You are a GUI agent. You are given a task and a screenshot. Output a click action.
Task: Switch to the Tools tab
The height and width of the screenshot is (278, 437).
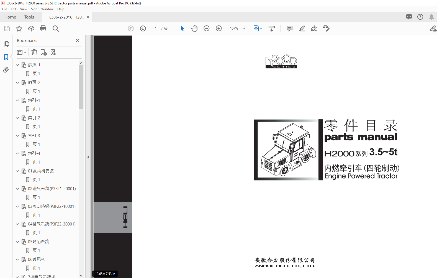point(29,17)
